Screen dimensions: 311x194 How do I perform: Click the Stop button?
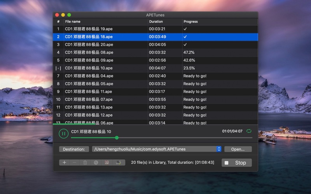[237, 163]
